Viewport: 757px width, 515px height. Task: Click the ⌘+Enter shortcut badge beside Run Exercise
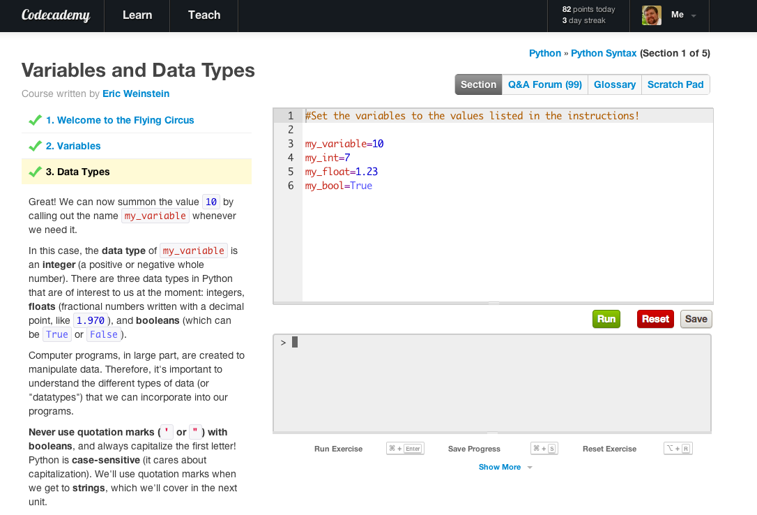click(x=405, y=449)
